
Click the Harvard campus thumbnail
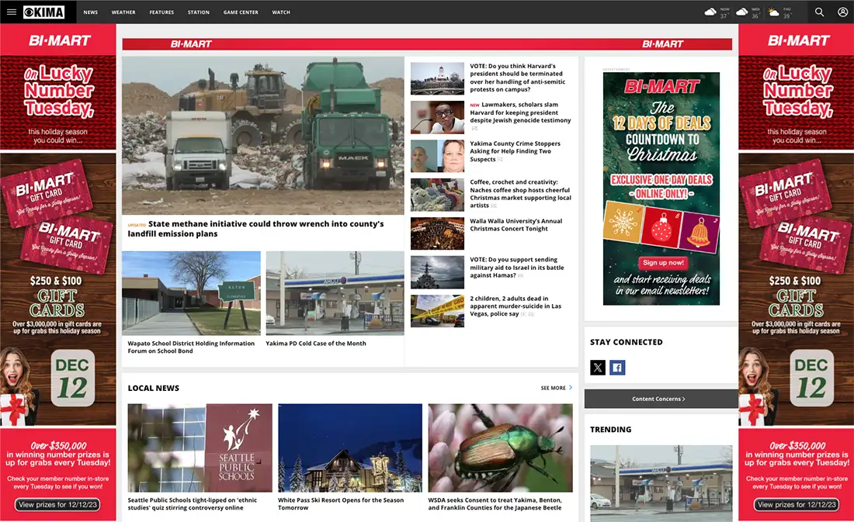pyautogui.click(x=437, y=78)
